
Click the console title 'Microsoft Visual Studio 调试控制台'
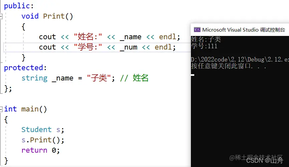(244, 30)
